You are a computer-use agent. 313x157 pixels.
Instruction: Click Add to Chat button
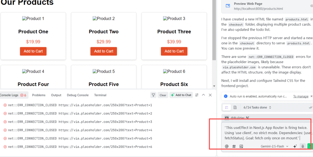coord(181,95)
